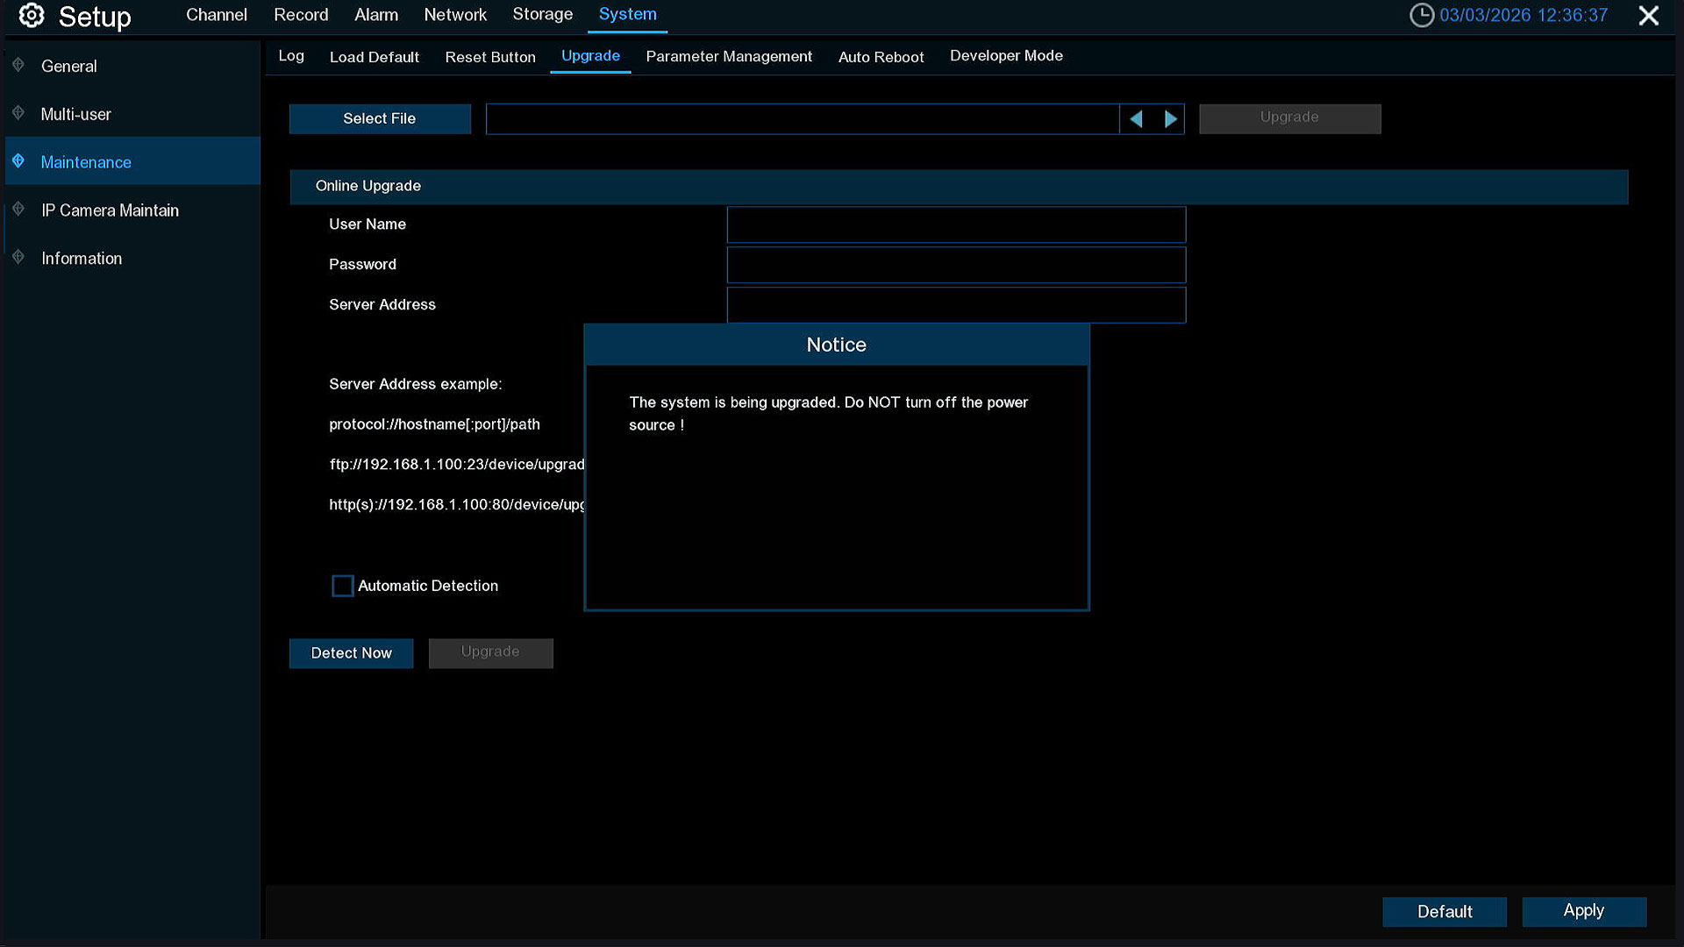Open the Network top menu

(454, 15)
